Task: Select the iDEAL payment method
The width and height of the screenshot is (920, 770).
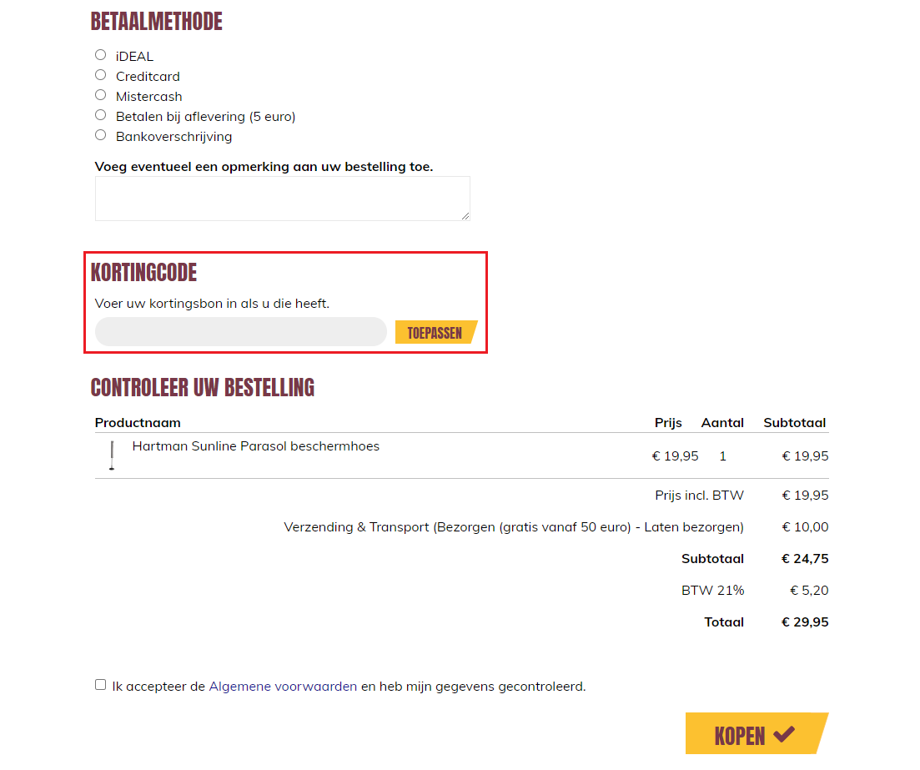Action: point(100,53)
